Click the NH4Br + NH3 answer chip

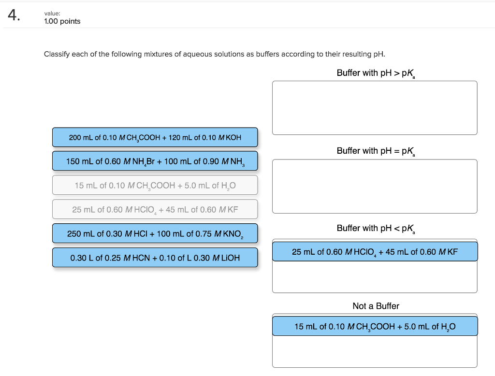155,161
